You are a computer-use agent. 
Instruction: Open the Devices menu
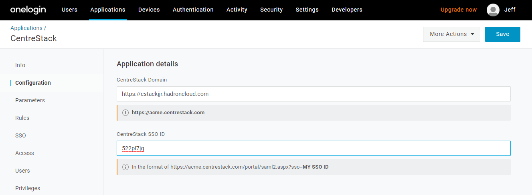pos(149,10)
